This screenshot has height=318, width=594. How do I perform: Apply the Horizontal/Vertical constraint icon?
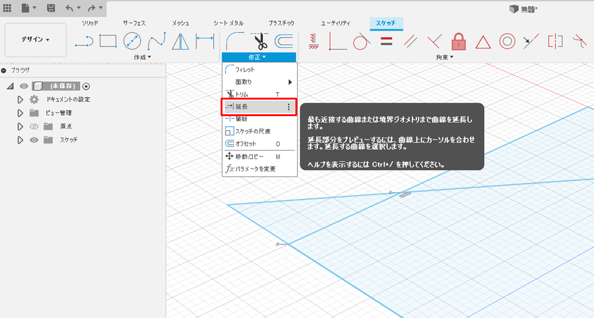pos(314,41)
